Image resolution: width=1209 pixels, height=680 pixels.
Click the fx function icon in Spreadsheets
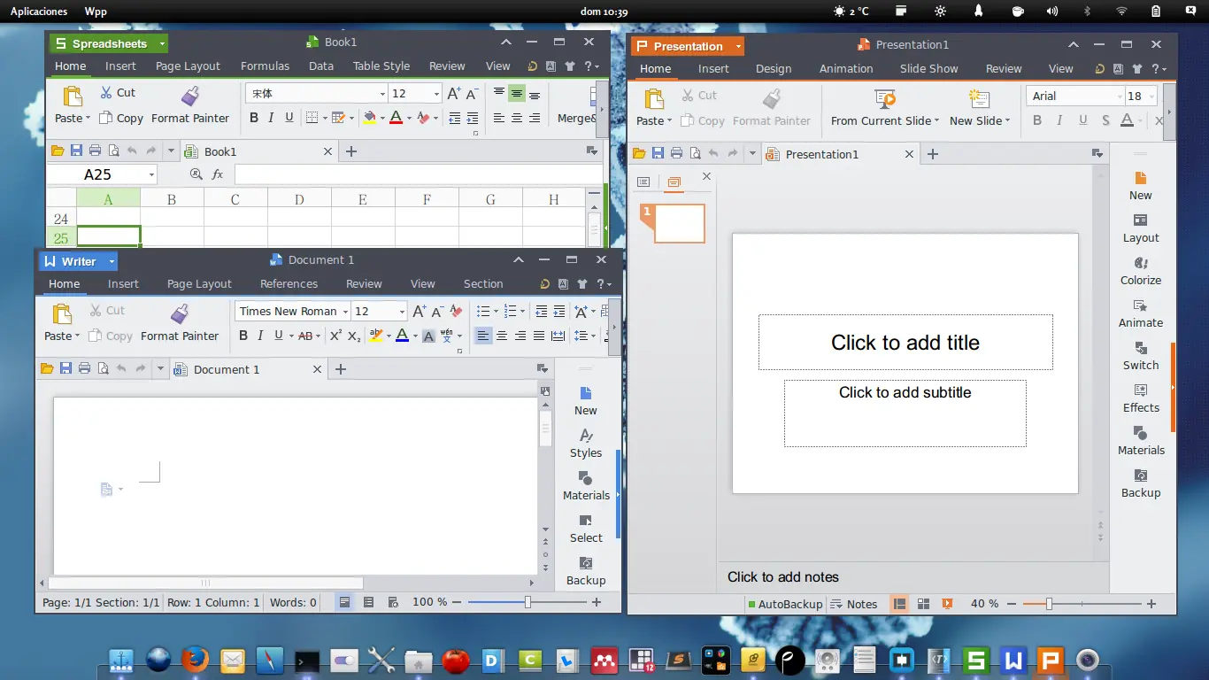(218, 174)
